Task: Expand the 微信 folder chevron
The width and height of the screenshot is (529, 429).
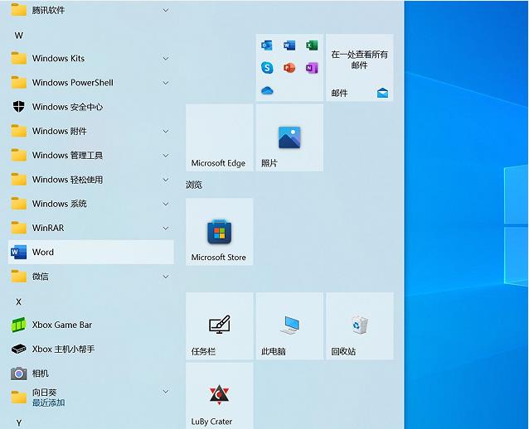Action: 166,277
